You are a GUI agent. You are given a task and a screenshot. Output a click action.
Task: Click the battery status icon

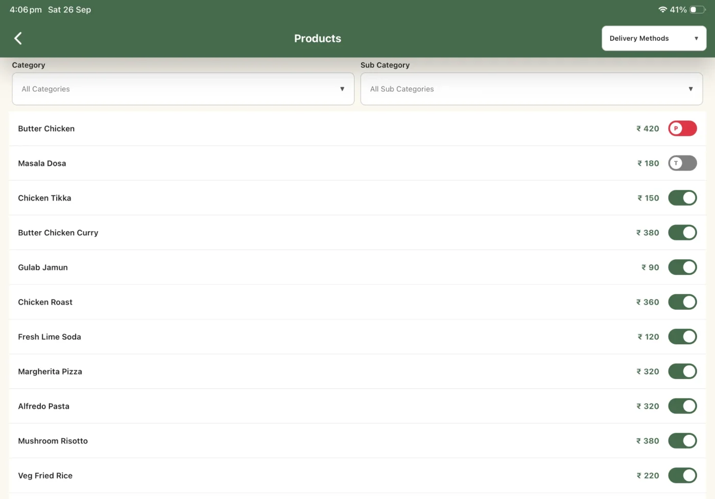tap(697, 10)
